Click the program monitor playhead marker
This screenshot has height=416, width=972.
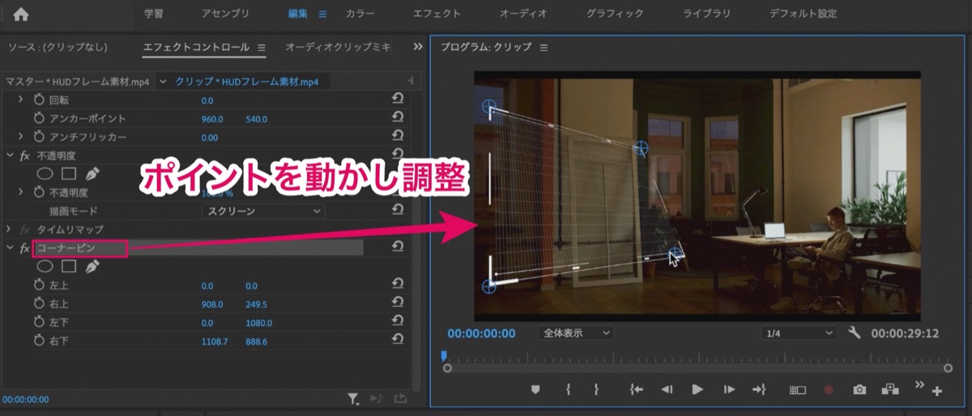(x=444, y=354)
